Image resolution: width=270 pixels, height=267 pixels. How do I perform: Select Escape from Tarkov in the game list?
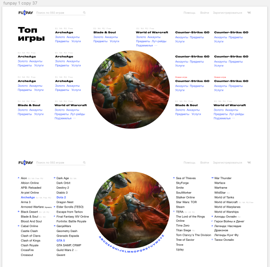pos(70,211)
